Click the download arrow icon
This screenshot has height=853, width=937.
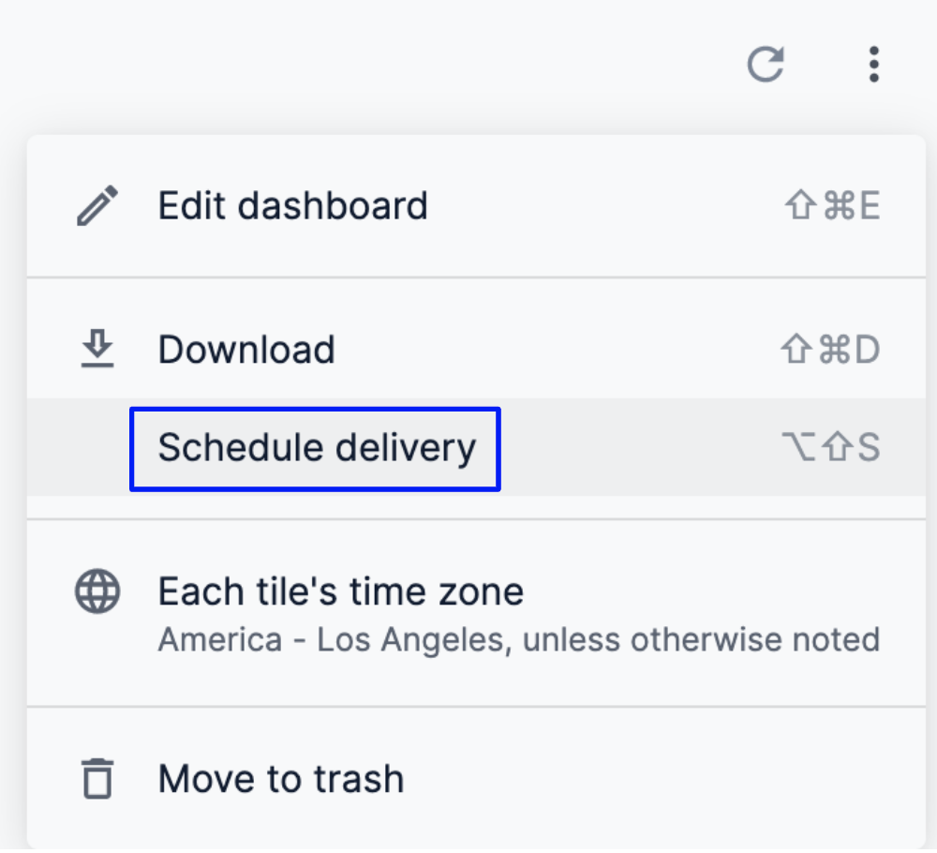[97, 350]
